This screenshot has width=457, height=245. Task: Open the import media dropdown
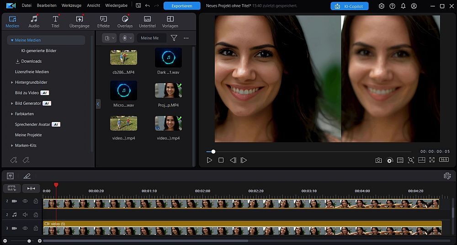click(x=109, y=38)
